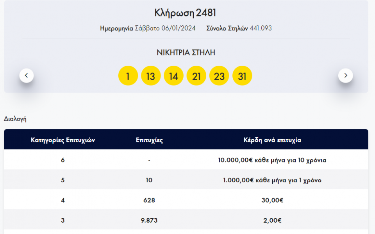
Task: Click the Σύνολο Στηλών value 441.093
Action: tap(261, 28)
